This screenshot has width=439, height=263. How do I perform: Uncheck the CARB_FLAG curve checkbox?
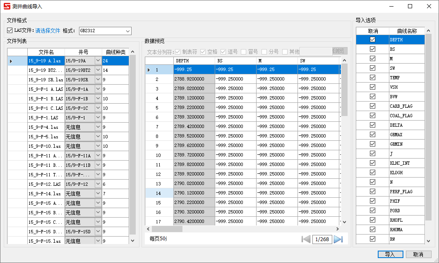click(x=372, y=106)
